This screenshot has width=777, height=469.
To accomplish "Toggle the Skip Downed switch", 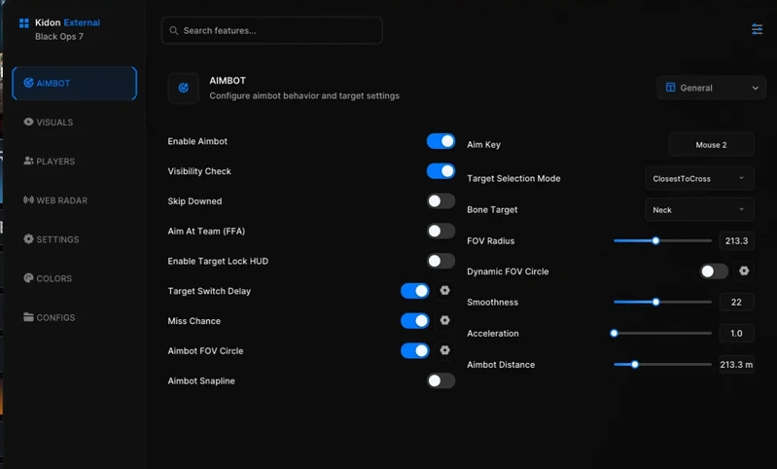I will [x=441, y=200].
